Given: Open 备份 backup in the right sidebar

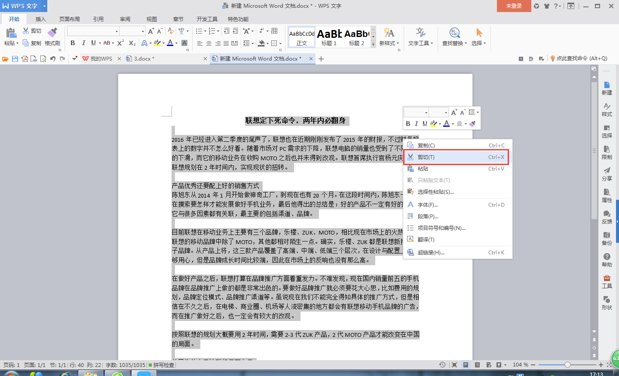Looking at the screenshot, I should 607,238.
